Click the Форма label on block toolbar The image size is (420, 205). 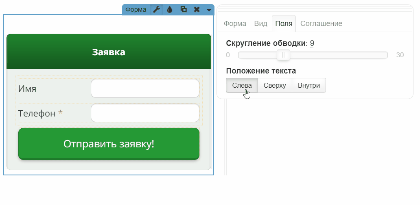pos(136,10)
